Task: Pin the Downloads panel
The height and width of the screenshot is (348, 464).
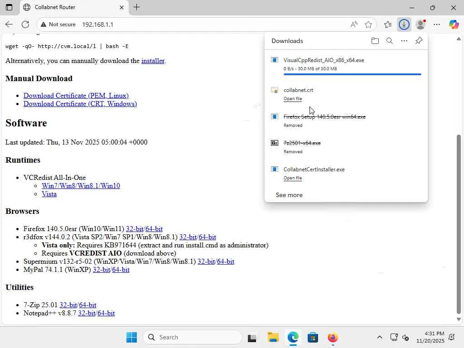Action: (x=419, y=41)
